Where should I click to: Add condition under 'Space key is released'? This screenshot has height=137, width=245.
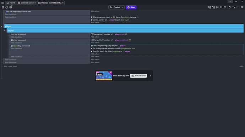tap(16, 48)
